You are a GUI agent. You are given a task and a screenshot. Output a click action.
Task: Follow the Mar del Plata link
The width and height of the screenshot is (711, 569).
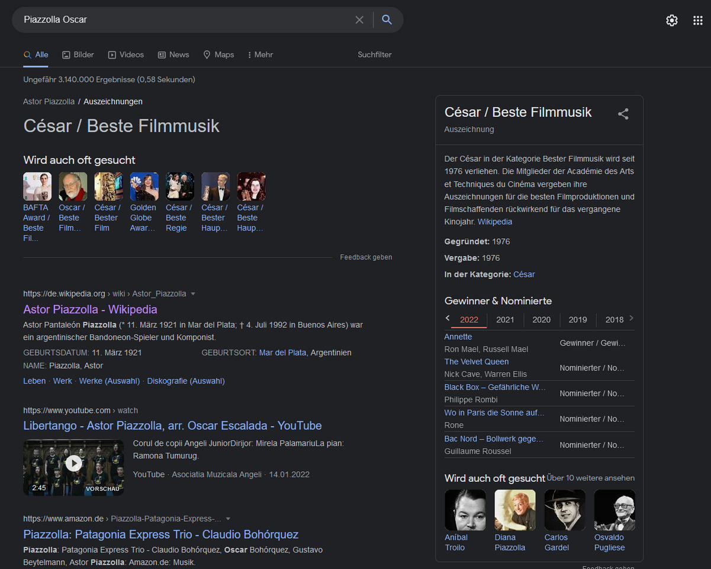coord(282,353)
